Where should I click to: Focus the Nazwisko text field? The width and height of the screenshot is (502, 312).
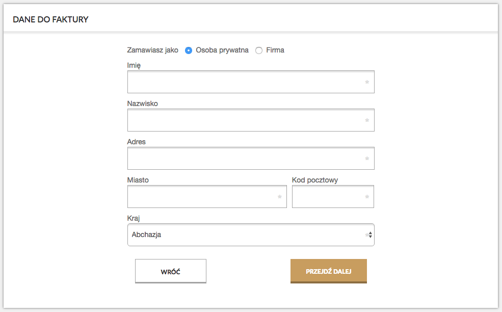[x=251, y=120]
